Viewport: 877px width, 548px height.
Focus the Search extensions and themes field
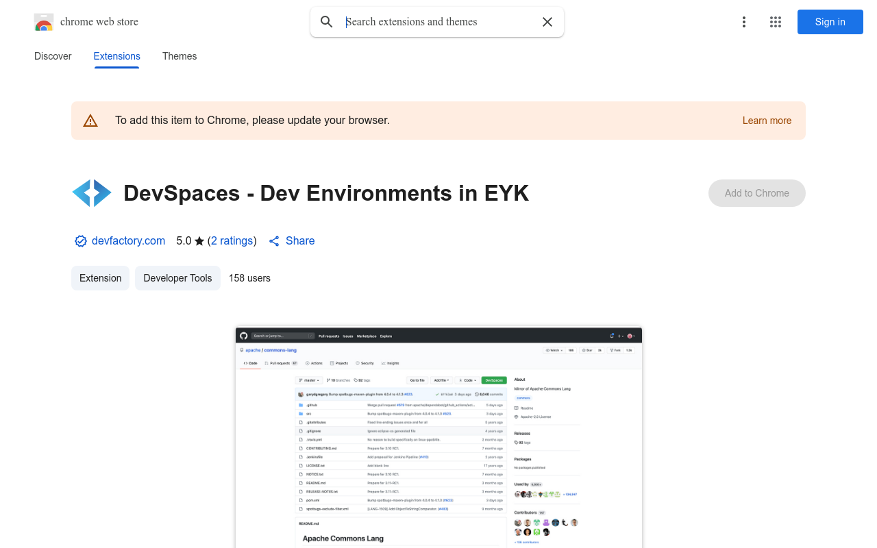tap(438, 22)
